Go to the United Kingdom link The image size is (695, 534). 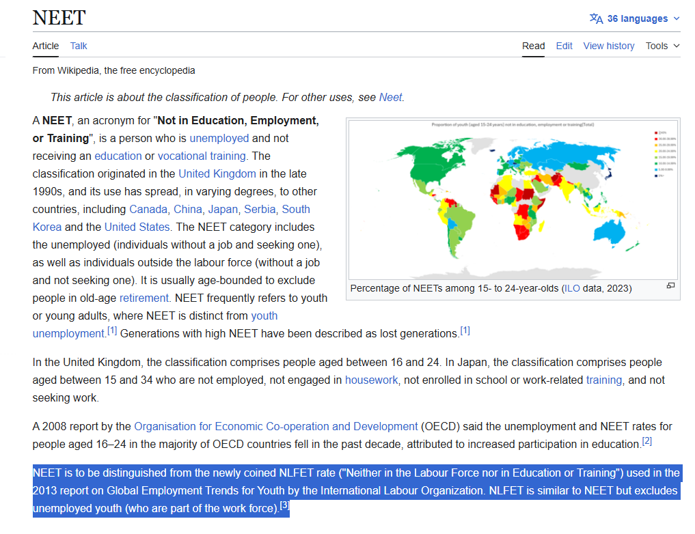(x=217, y=174)
